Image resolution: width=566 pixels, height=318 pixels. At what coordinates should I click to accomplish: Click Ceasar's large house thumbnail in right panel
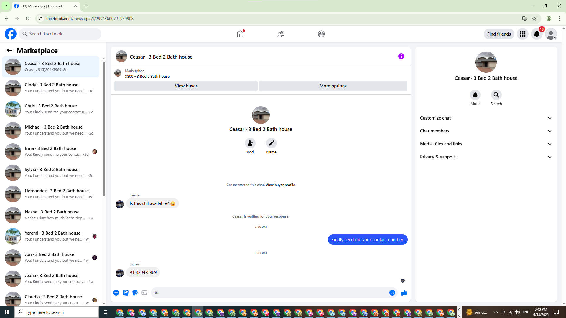click(x=486, y=62)
